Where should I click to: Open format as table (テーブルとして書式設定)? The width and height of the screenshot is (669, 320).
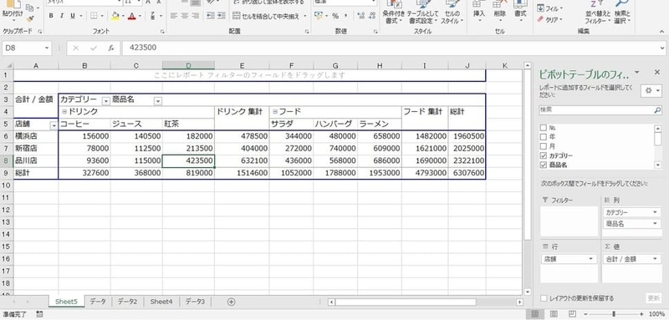click(422, 12)
